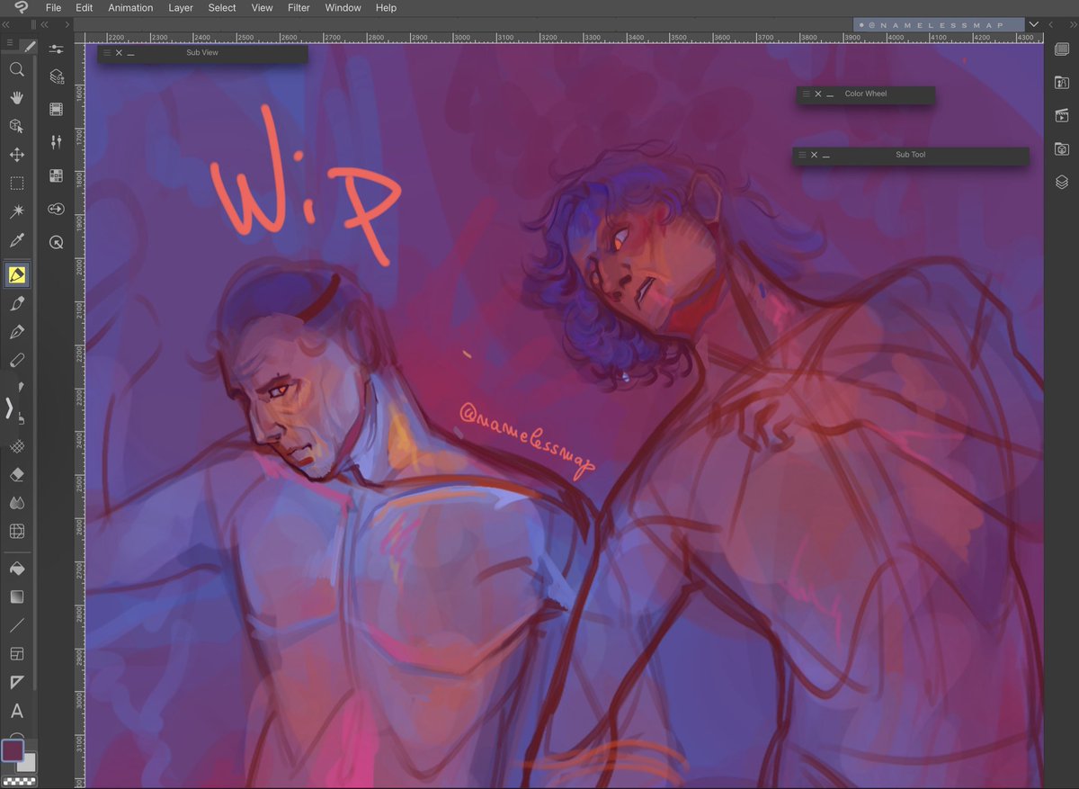
Task: Open the Window menu
Action: (343, 7)
